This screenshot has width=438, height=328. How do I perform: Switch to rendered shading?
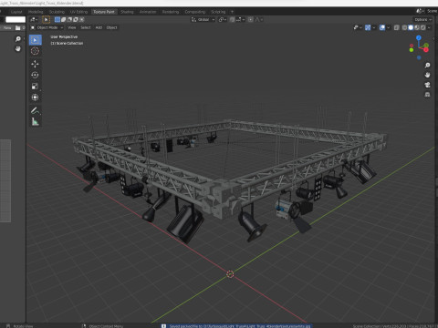coord(422,27)
